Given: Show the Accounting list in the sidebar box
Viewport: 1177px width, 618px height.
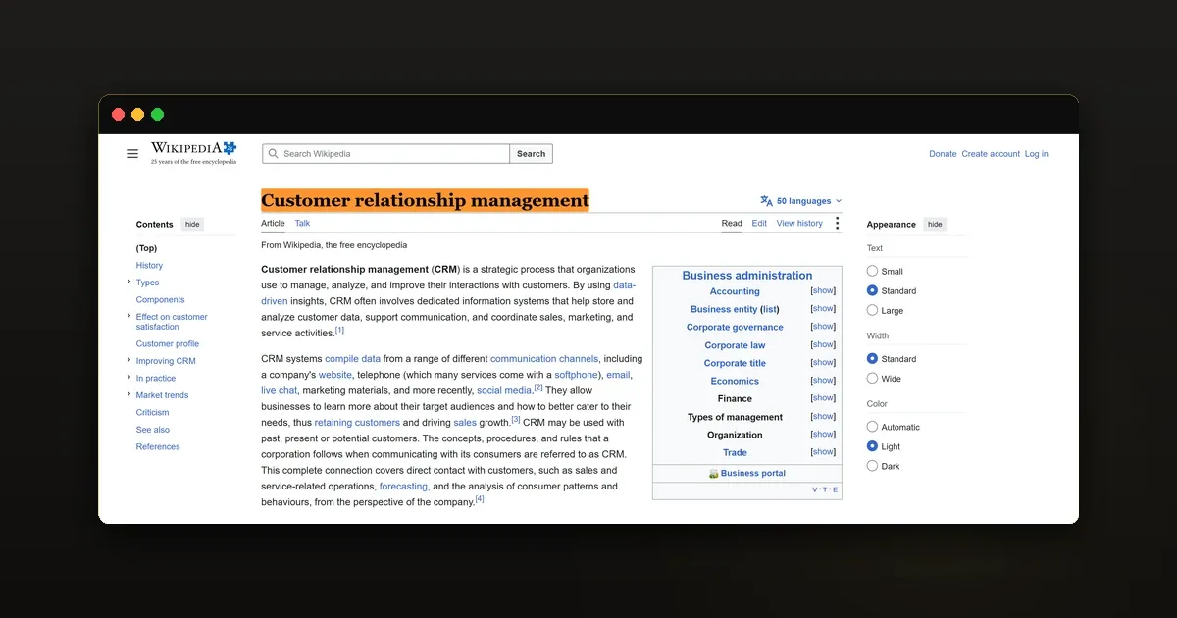Looking at the screenshot, I should coord(823,291).
